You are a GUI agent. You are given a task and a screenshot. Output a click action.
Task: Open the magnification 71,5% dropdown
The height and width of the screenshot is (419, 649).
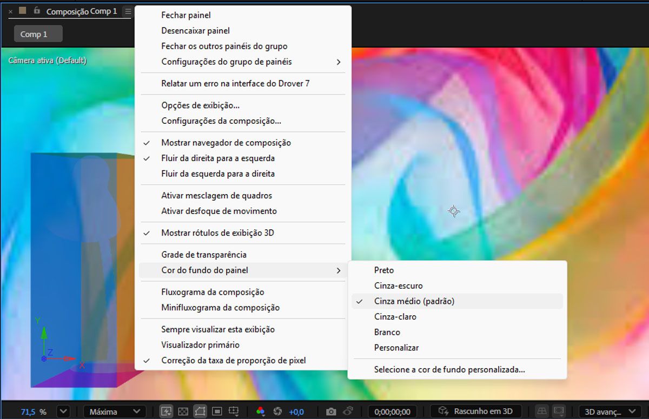pyautogui.click(x=63, y=411)
